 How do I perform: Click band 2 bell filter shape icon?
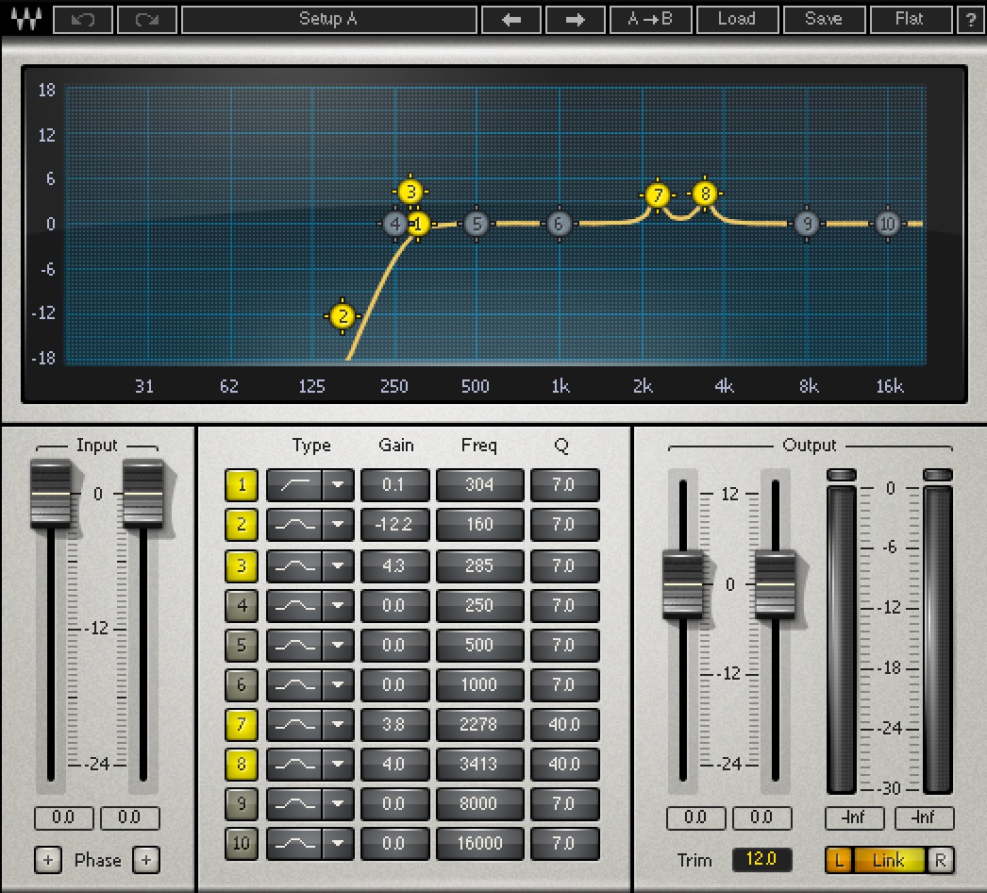click(294, 525)
